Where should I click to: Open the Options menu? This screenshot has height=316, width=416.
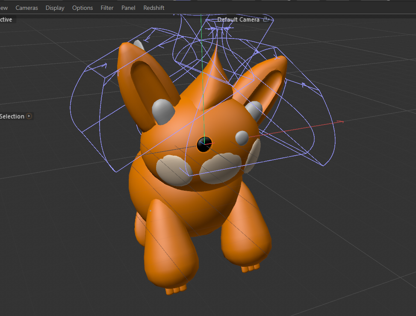tap(82, 7)
